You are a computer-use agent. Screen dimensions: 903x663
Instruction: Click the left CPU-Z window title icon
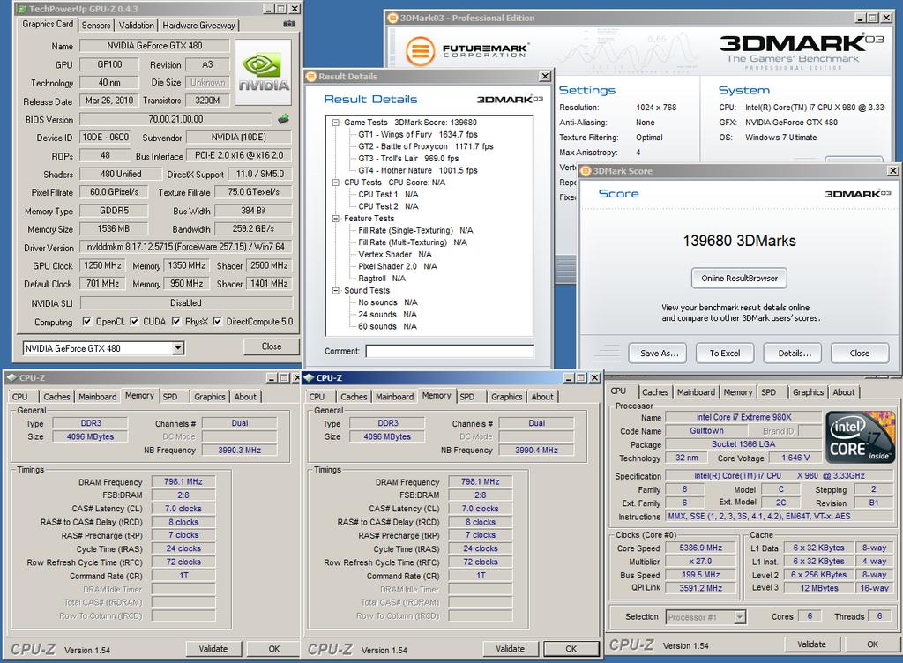click(x=11, y=377)
